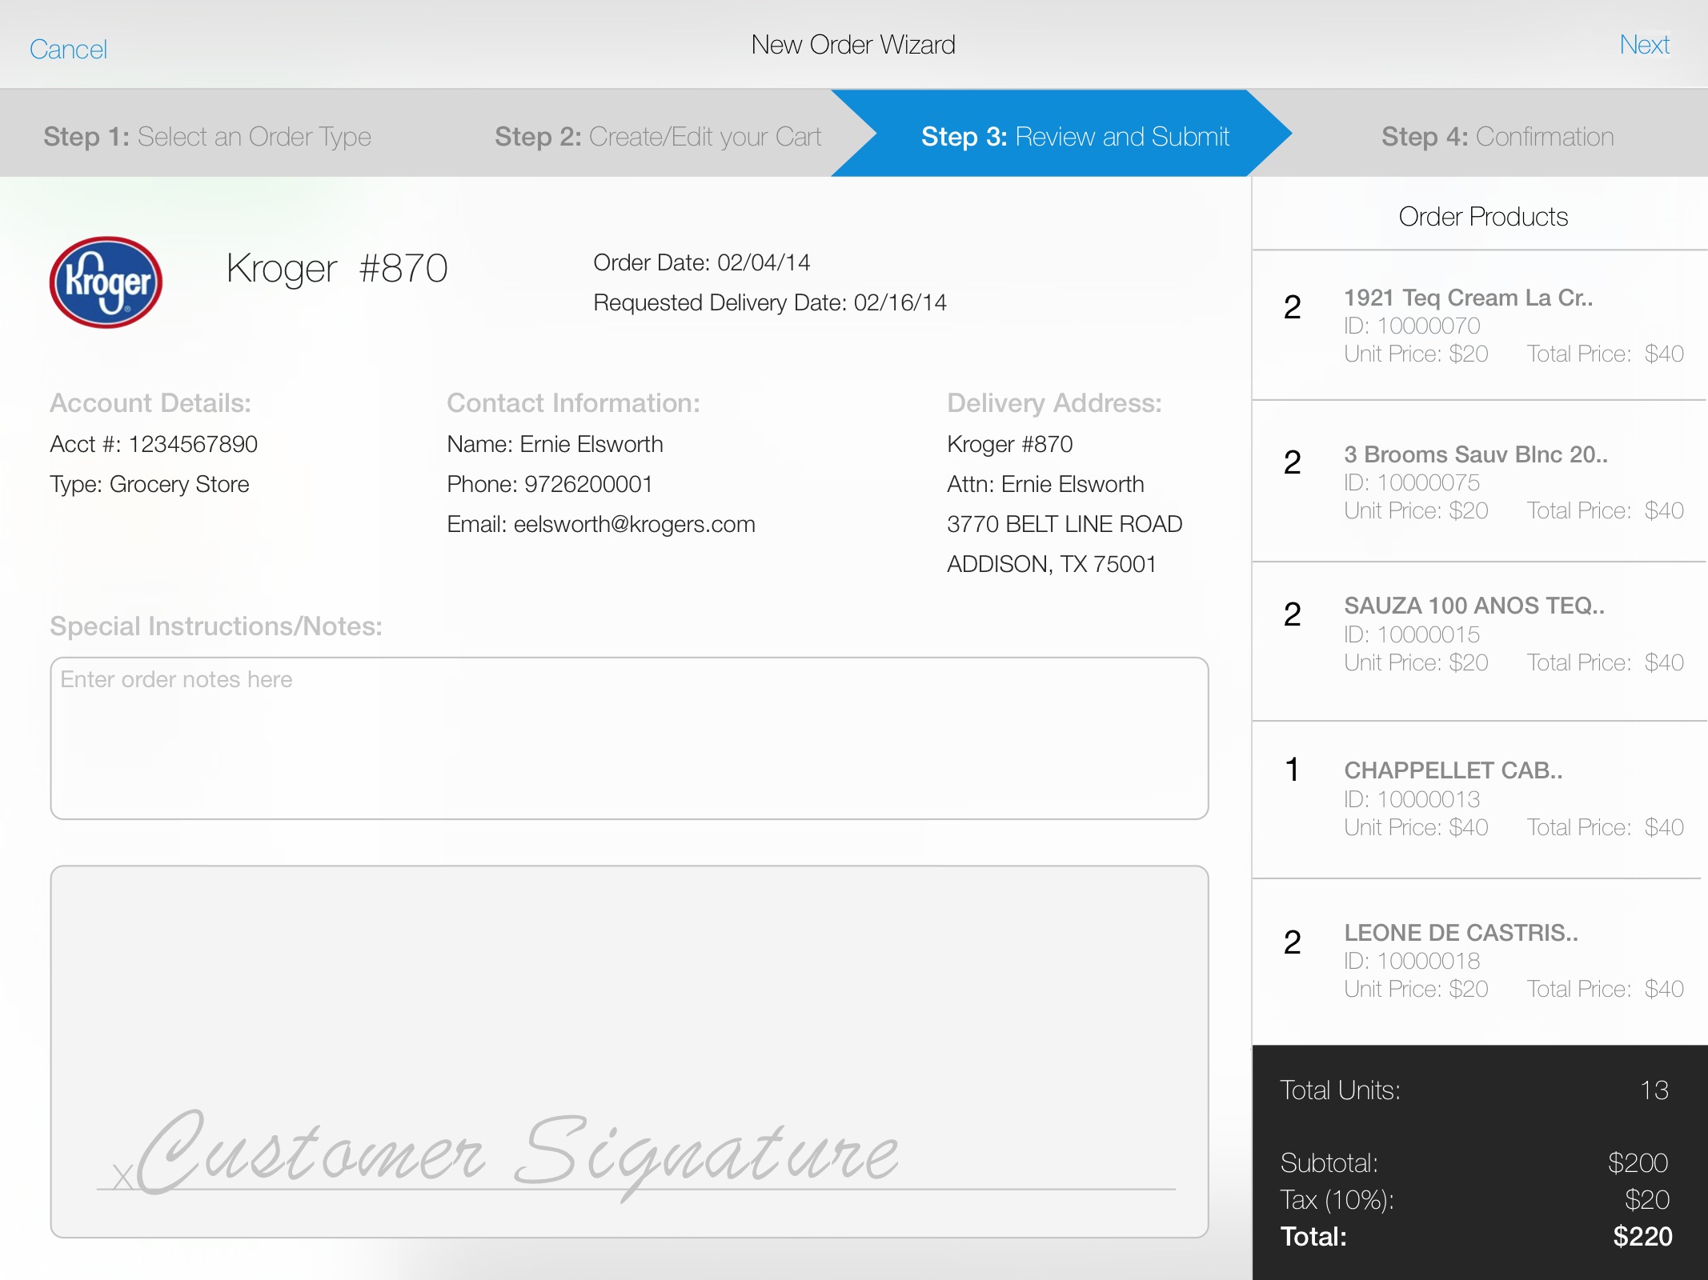Click the Cancel link

tap(68, 50)
